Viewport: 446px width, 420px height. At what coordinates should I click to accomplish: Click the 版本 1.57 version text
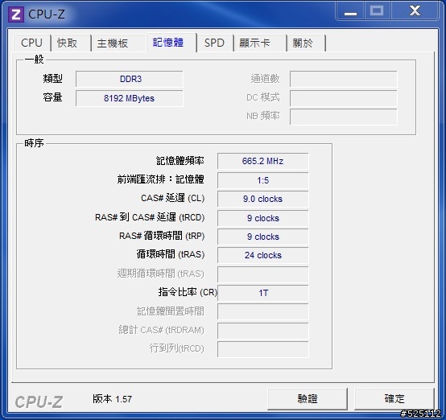click(x=113, y=399)
